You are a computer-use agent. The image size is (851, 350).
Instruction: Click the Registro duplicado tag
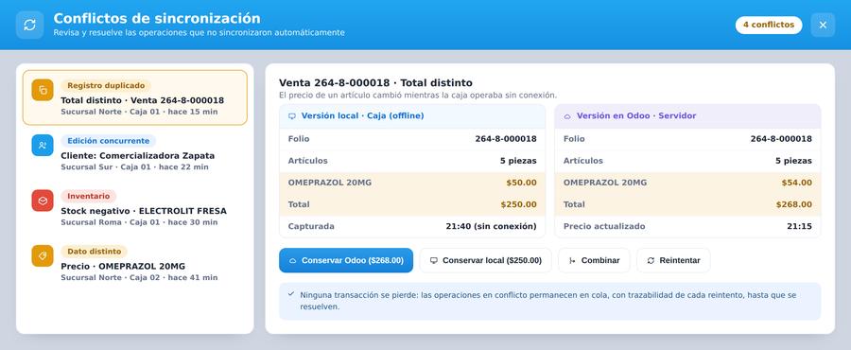coord(106,86)
